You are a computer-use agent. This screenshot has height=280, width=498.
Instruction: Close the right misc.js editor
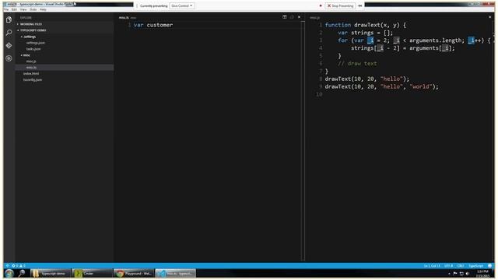[x=489, y=17]
